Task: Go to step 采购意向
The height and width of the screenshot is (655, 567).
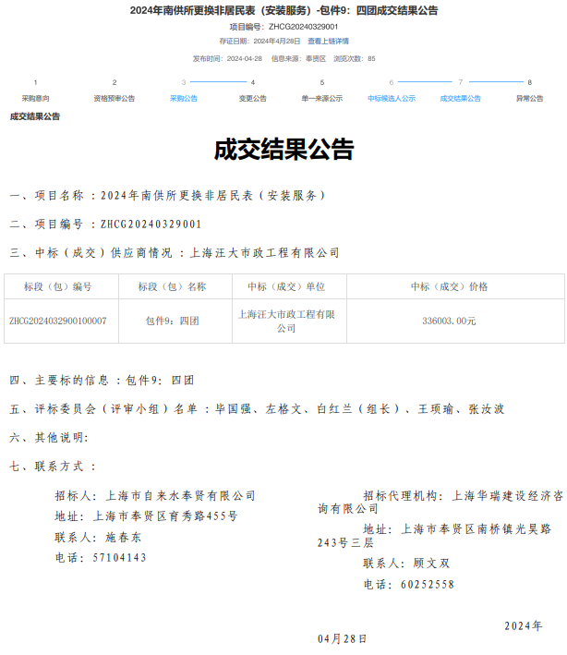Action: [35, 98]
